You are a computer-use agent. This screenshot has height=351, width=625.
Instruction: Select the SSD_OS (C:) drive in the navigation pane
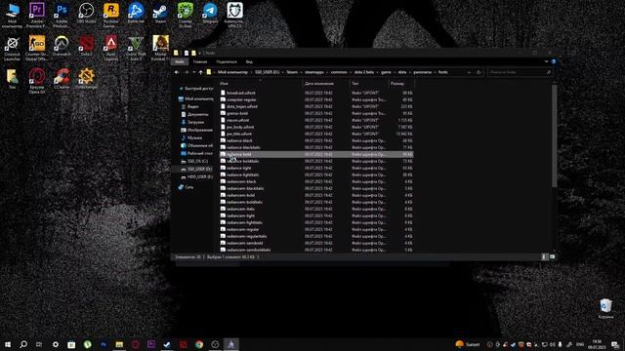194,161
